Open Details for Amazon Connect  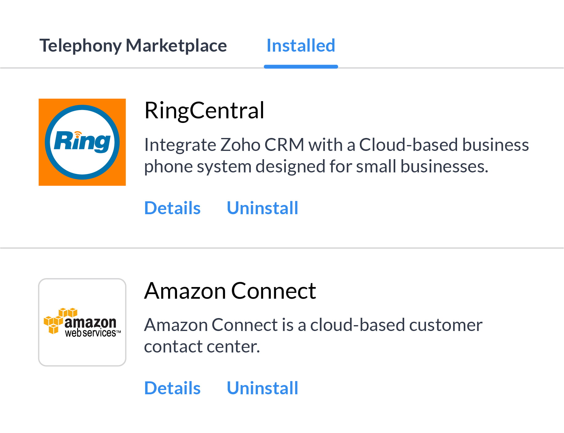tap(172, 388)
